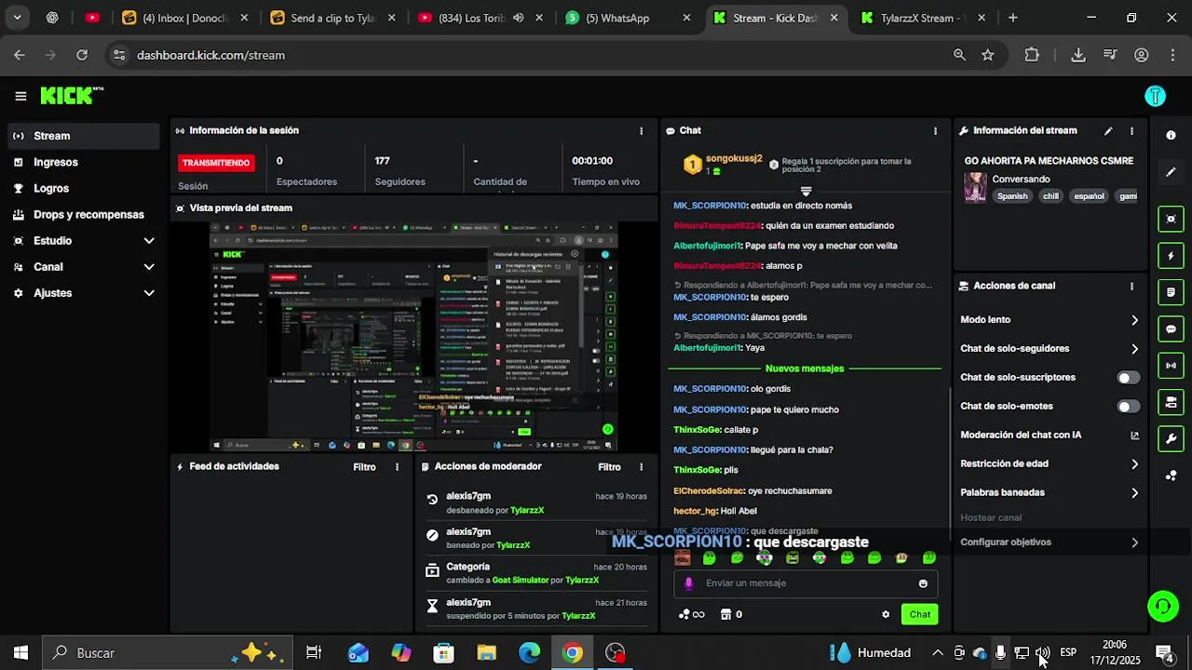
Task: Click the wrench icon in right rail
Action: (x=1171, y=438)
